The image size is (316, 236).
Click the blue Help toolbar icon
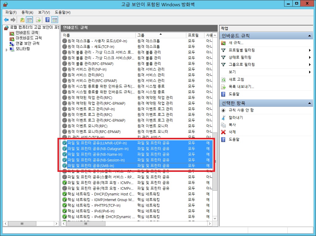(48, 20)
